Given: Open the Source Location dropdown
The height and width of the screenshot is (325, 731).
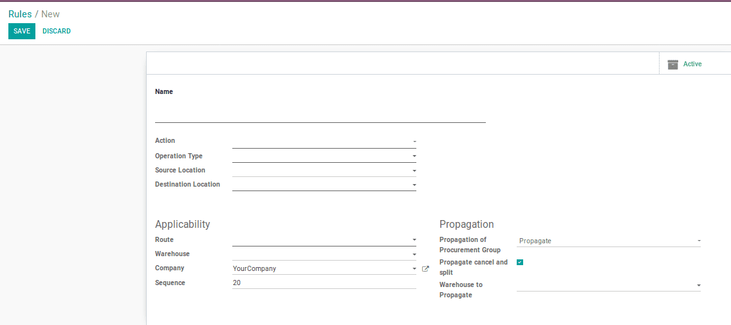Looking at the screenshot, I should (324, 171).
